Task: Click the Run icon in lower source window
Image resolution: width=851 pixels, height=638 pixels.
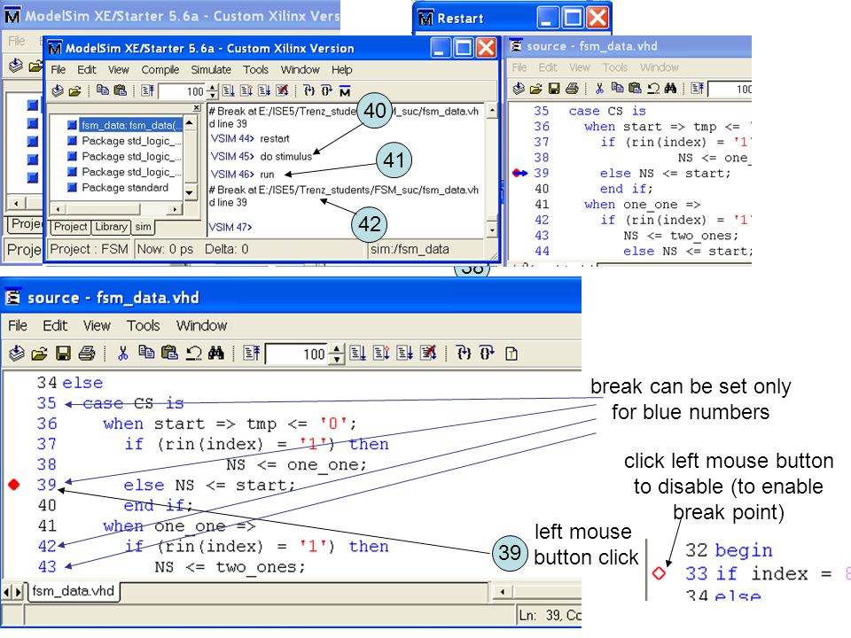Action: tap(357, 354)
